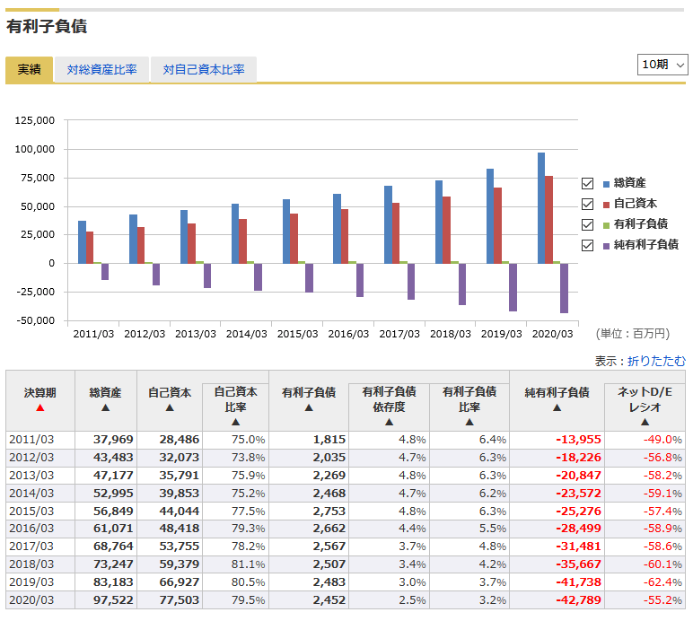
Task: Switch to the 対総資産比率 tab
Action: (x=101, y=70)
